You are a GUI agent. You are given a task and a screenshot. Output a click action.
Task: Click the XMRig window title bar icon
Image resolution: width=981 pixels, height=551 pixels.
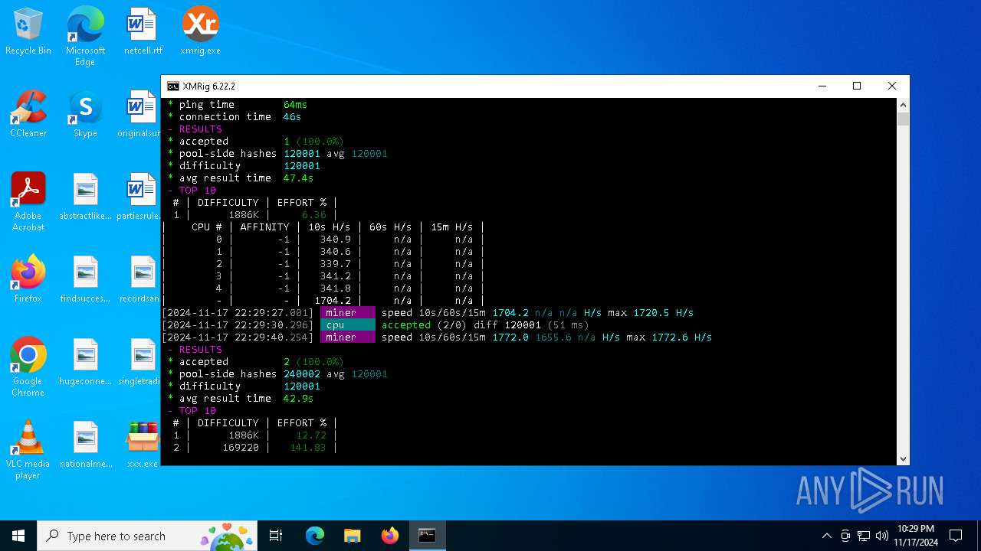tap(173, 86)
